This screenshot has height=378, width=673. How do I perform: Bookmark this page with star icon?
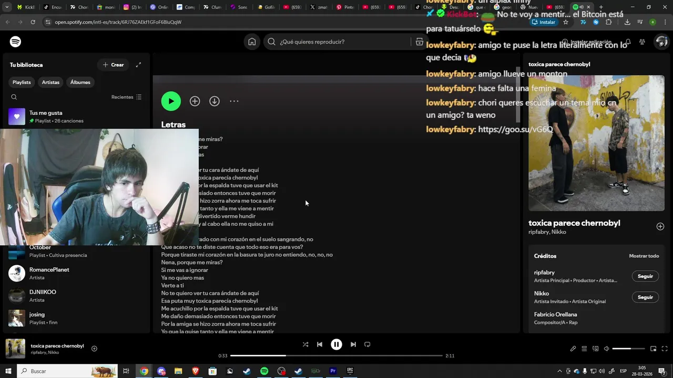click(x=566, y=22)
